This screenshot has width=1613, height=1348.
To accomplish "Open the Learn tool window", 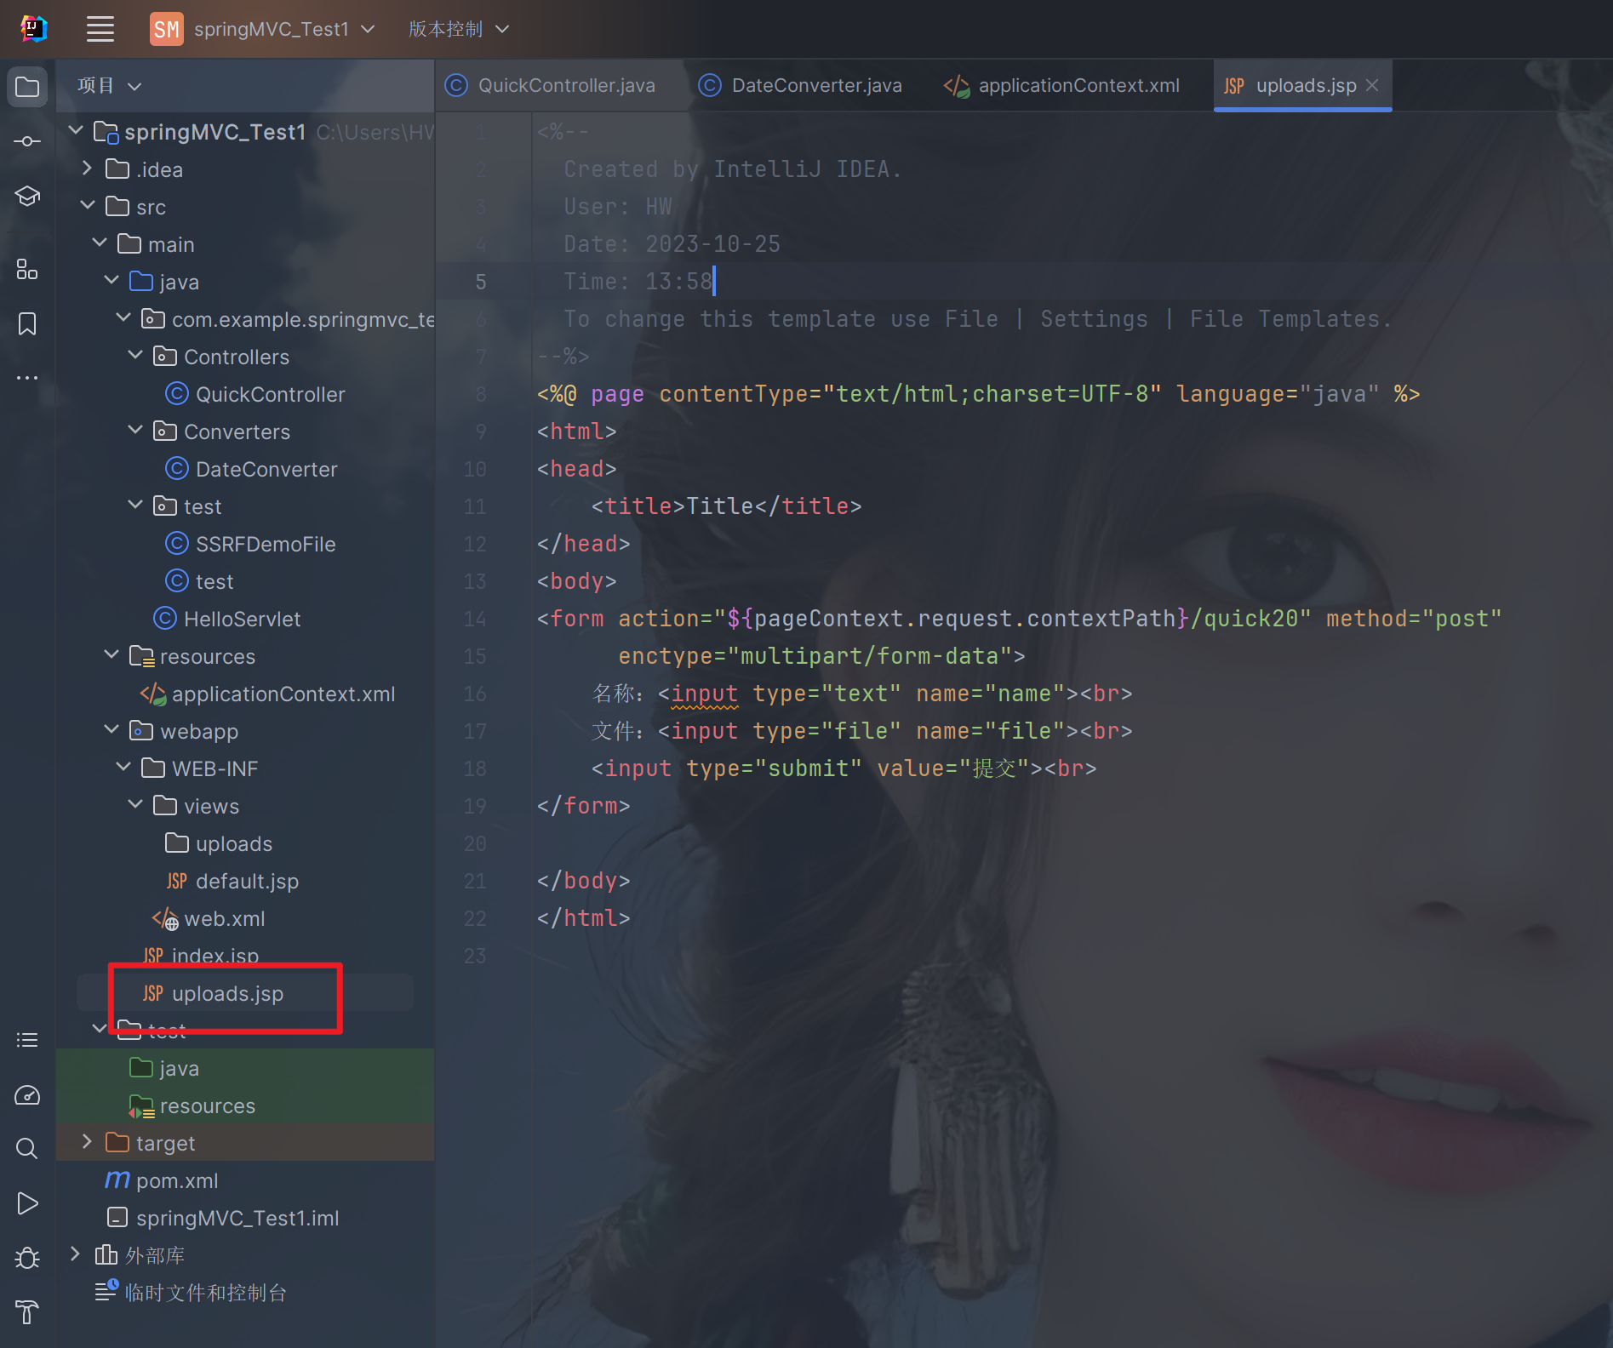I will point(27,197).
